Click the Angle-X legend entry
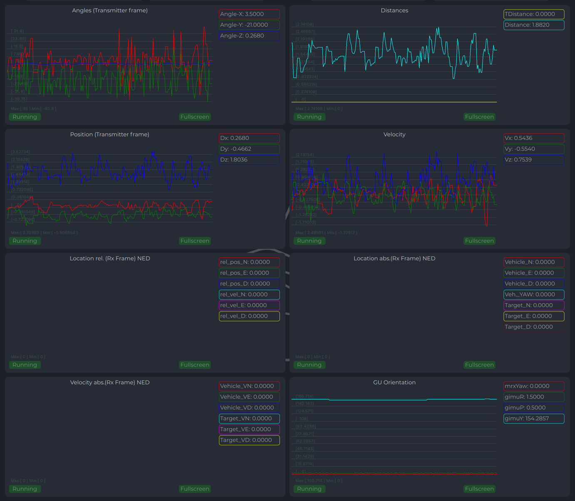The height and width of the screenshot is (501, 575). point(249,14)
